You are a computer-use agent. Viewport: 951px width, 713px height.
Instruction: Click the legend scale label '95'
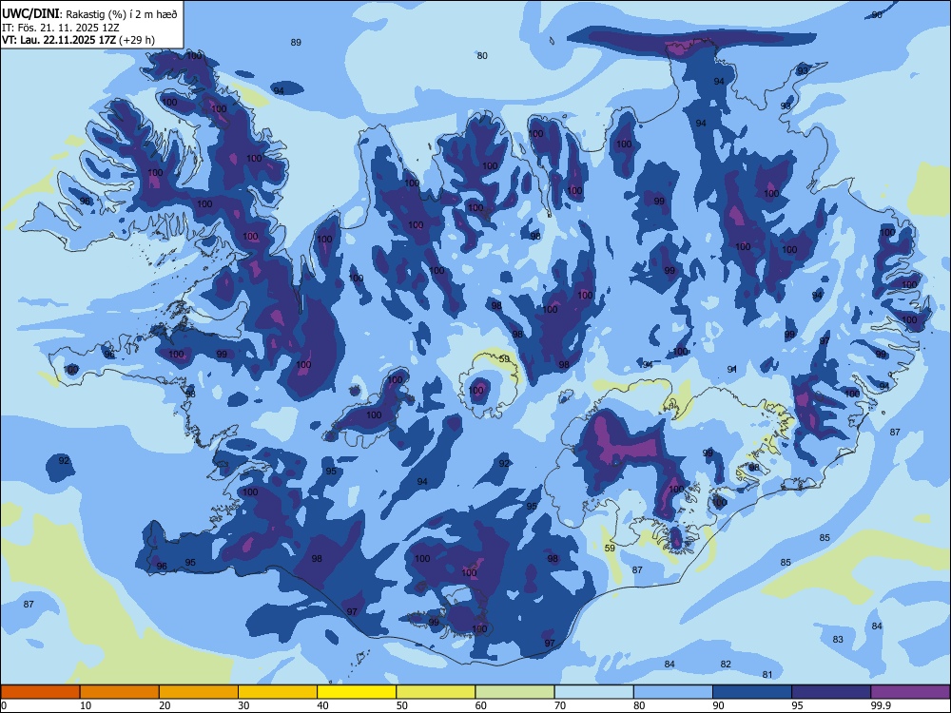797,705
